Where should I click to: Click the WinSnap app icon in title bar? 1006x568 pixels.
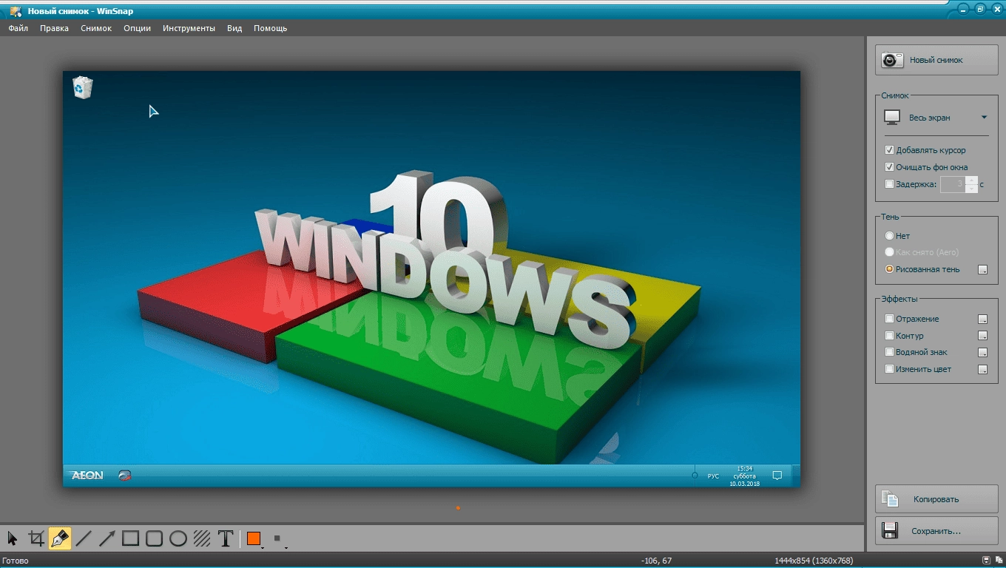point(15,11)
